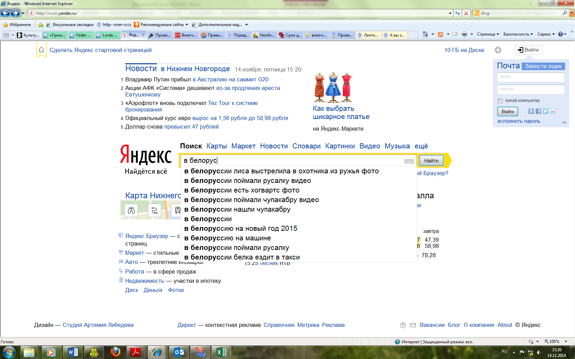Open Adobe Reader from the taskbar
This screenshot has height=359, width=575.
tap(136, 352)
